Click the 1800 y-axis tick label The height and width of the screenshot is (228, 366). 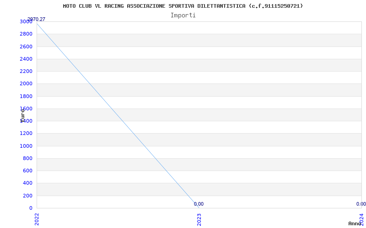(26, 96)
